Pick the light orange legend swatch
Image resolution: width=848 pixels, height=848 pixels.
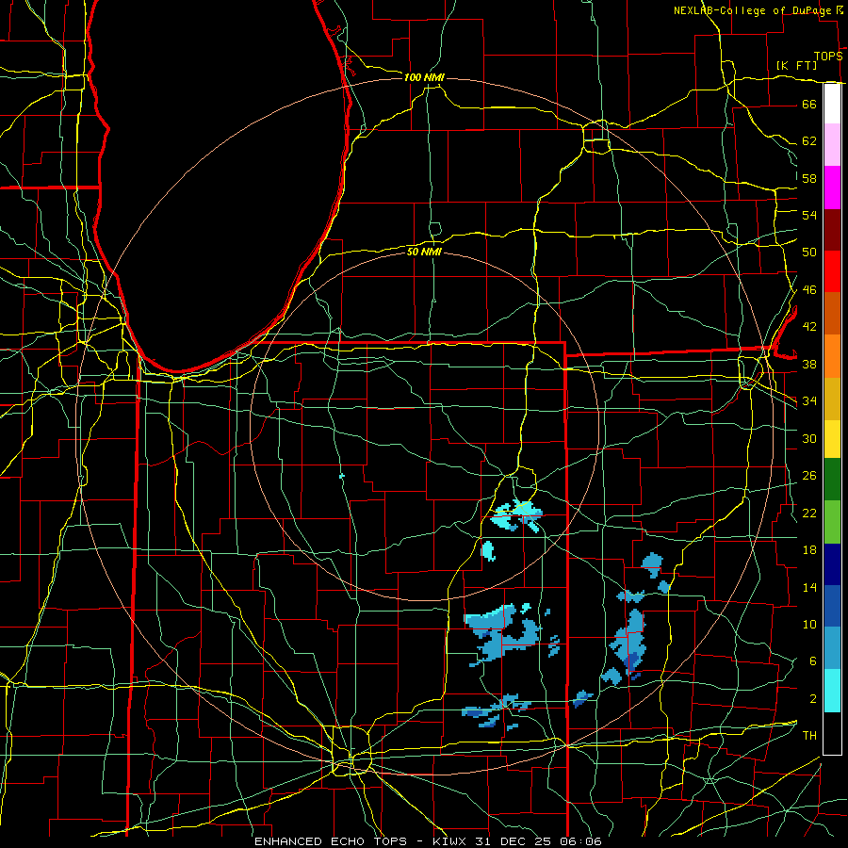click(x=832, y=356)
